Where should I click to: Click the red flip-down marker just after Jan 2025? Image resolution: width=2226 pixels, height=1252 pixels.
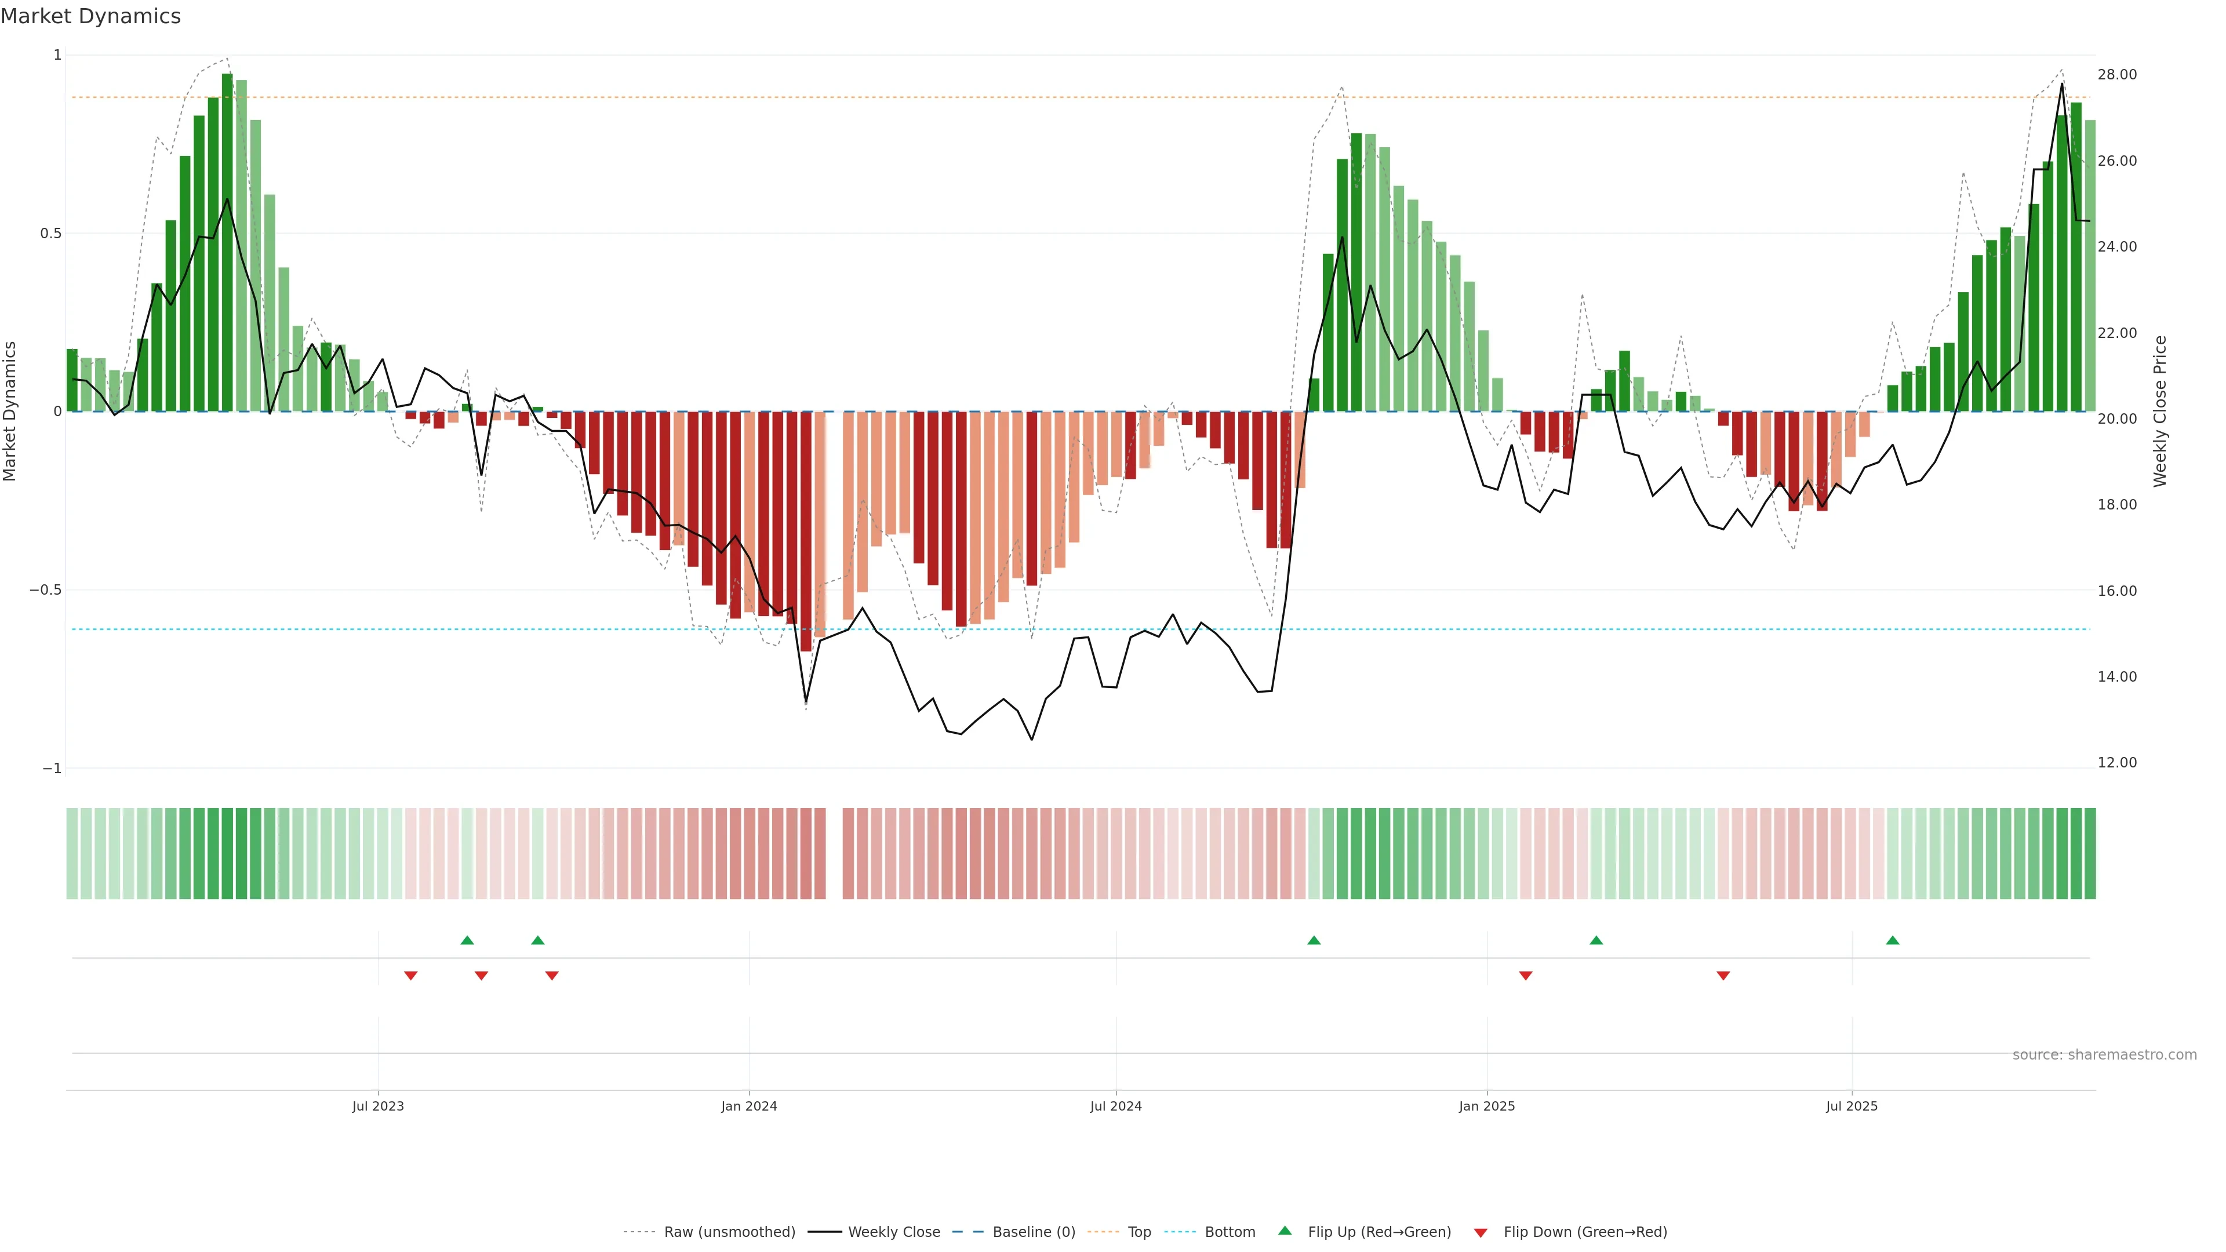click(1525, 976)
